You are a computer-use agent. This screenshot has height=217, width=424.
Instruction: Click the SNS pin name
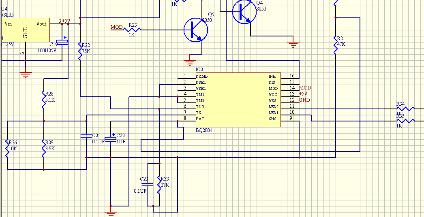pos(272,119)
